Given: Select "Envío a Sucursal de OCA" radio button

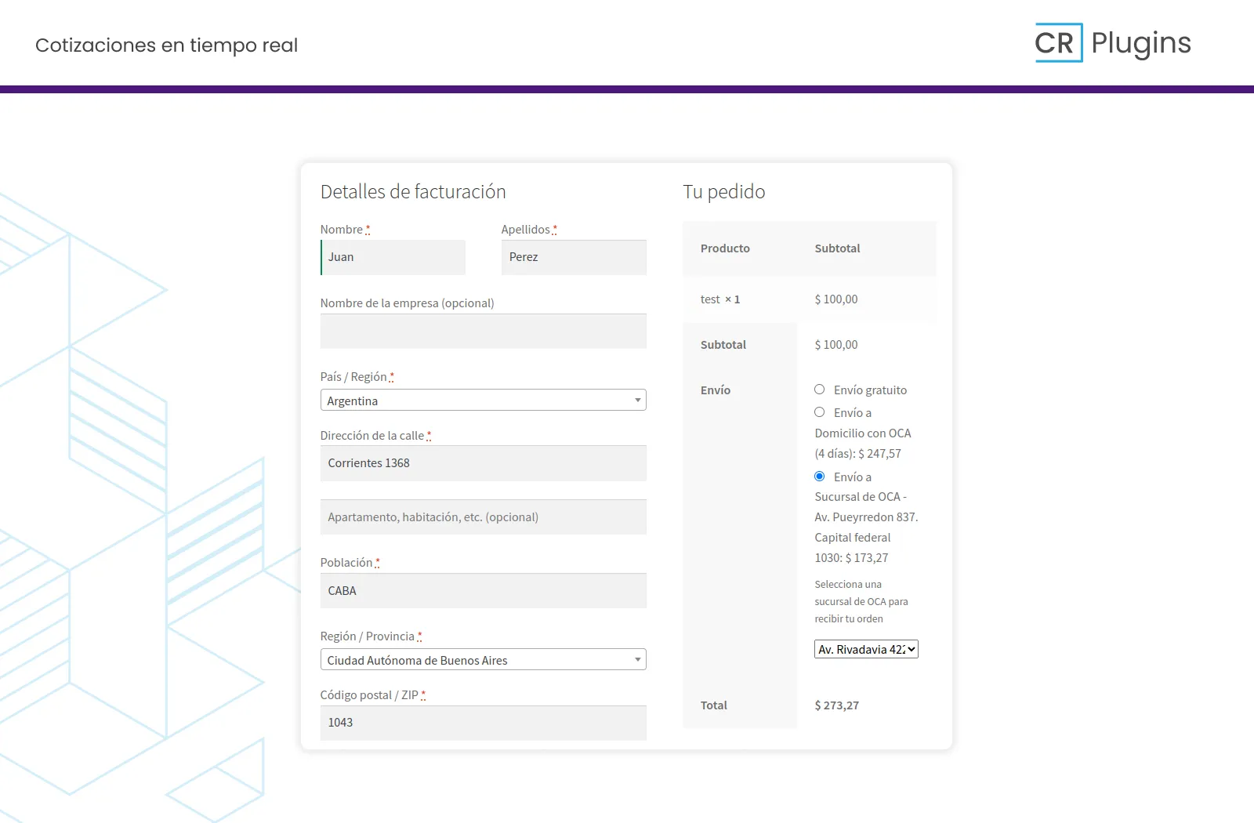Looking at the screenshot, I should [820, 477].
